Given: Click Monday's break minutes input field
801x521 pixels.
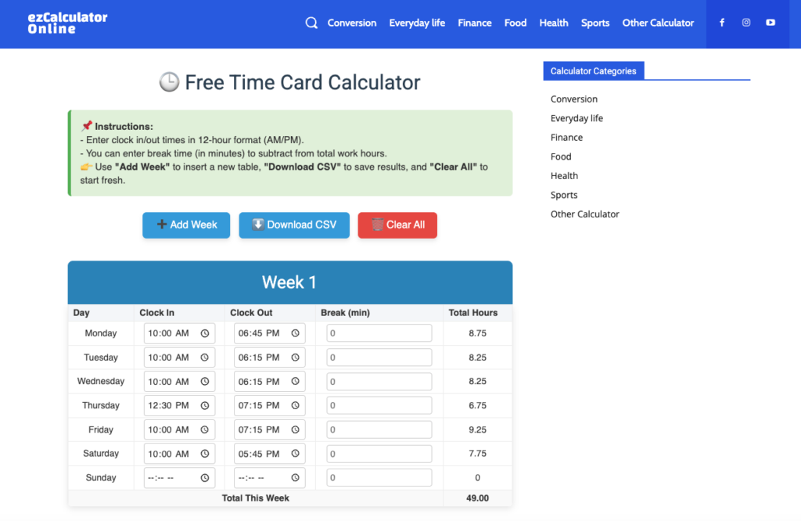Looking at the screenshot, I should click(x=379, y=332).
